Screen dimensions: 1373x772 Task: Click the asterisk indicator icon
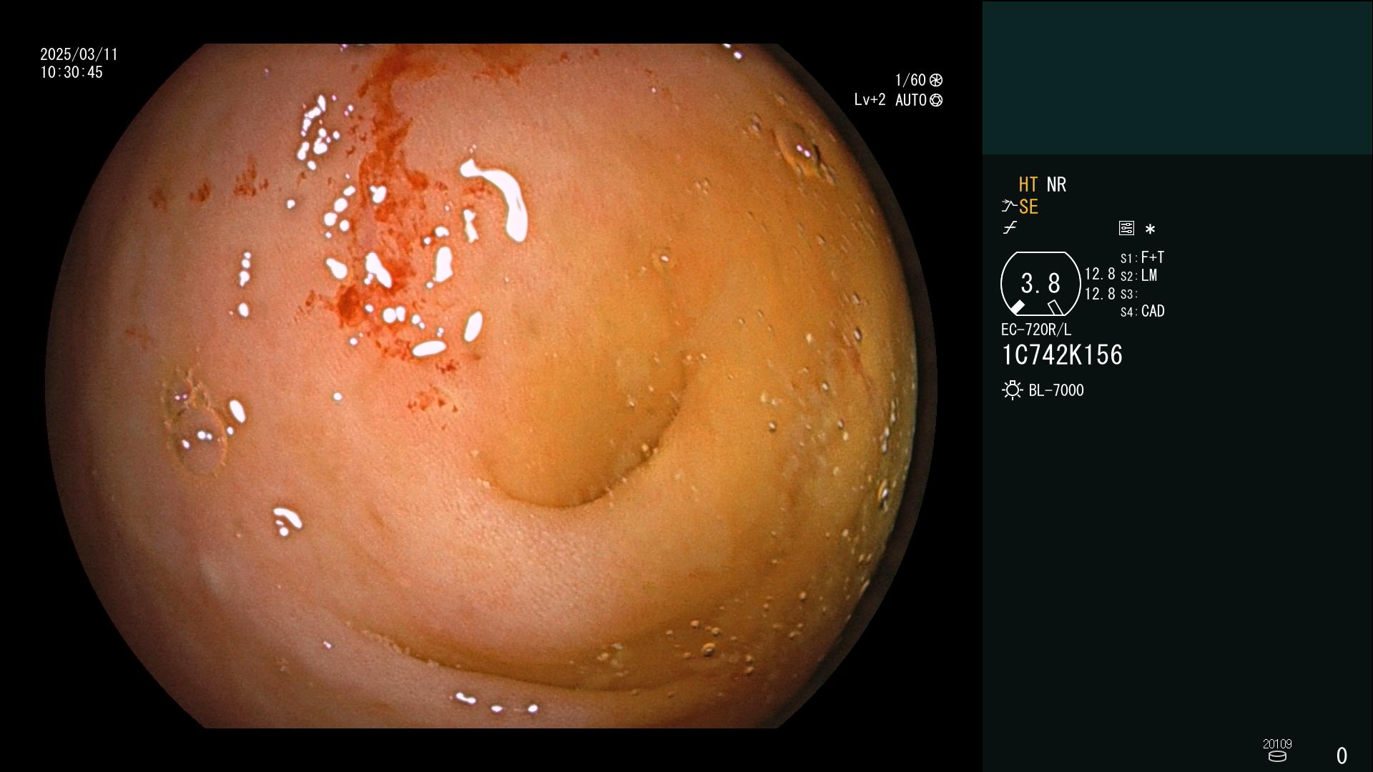coord(1150,229)
